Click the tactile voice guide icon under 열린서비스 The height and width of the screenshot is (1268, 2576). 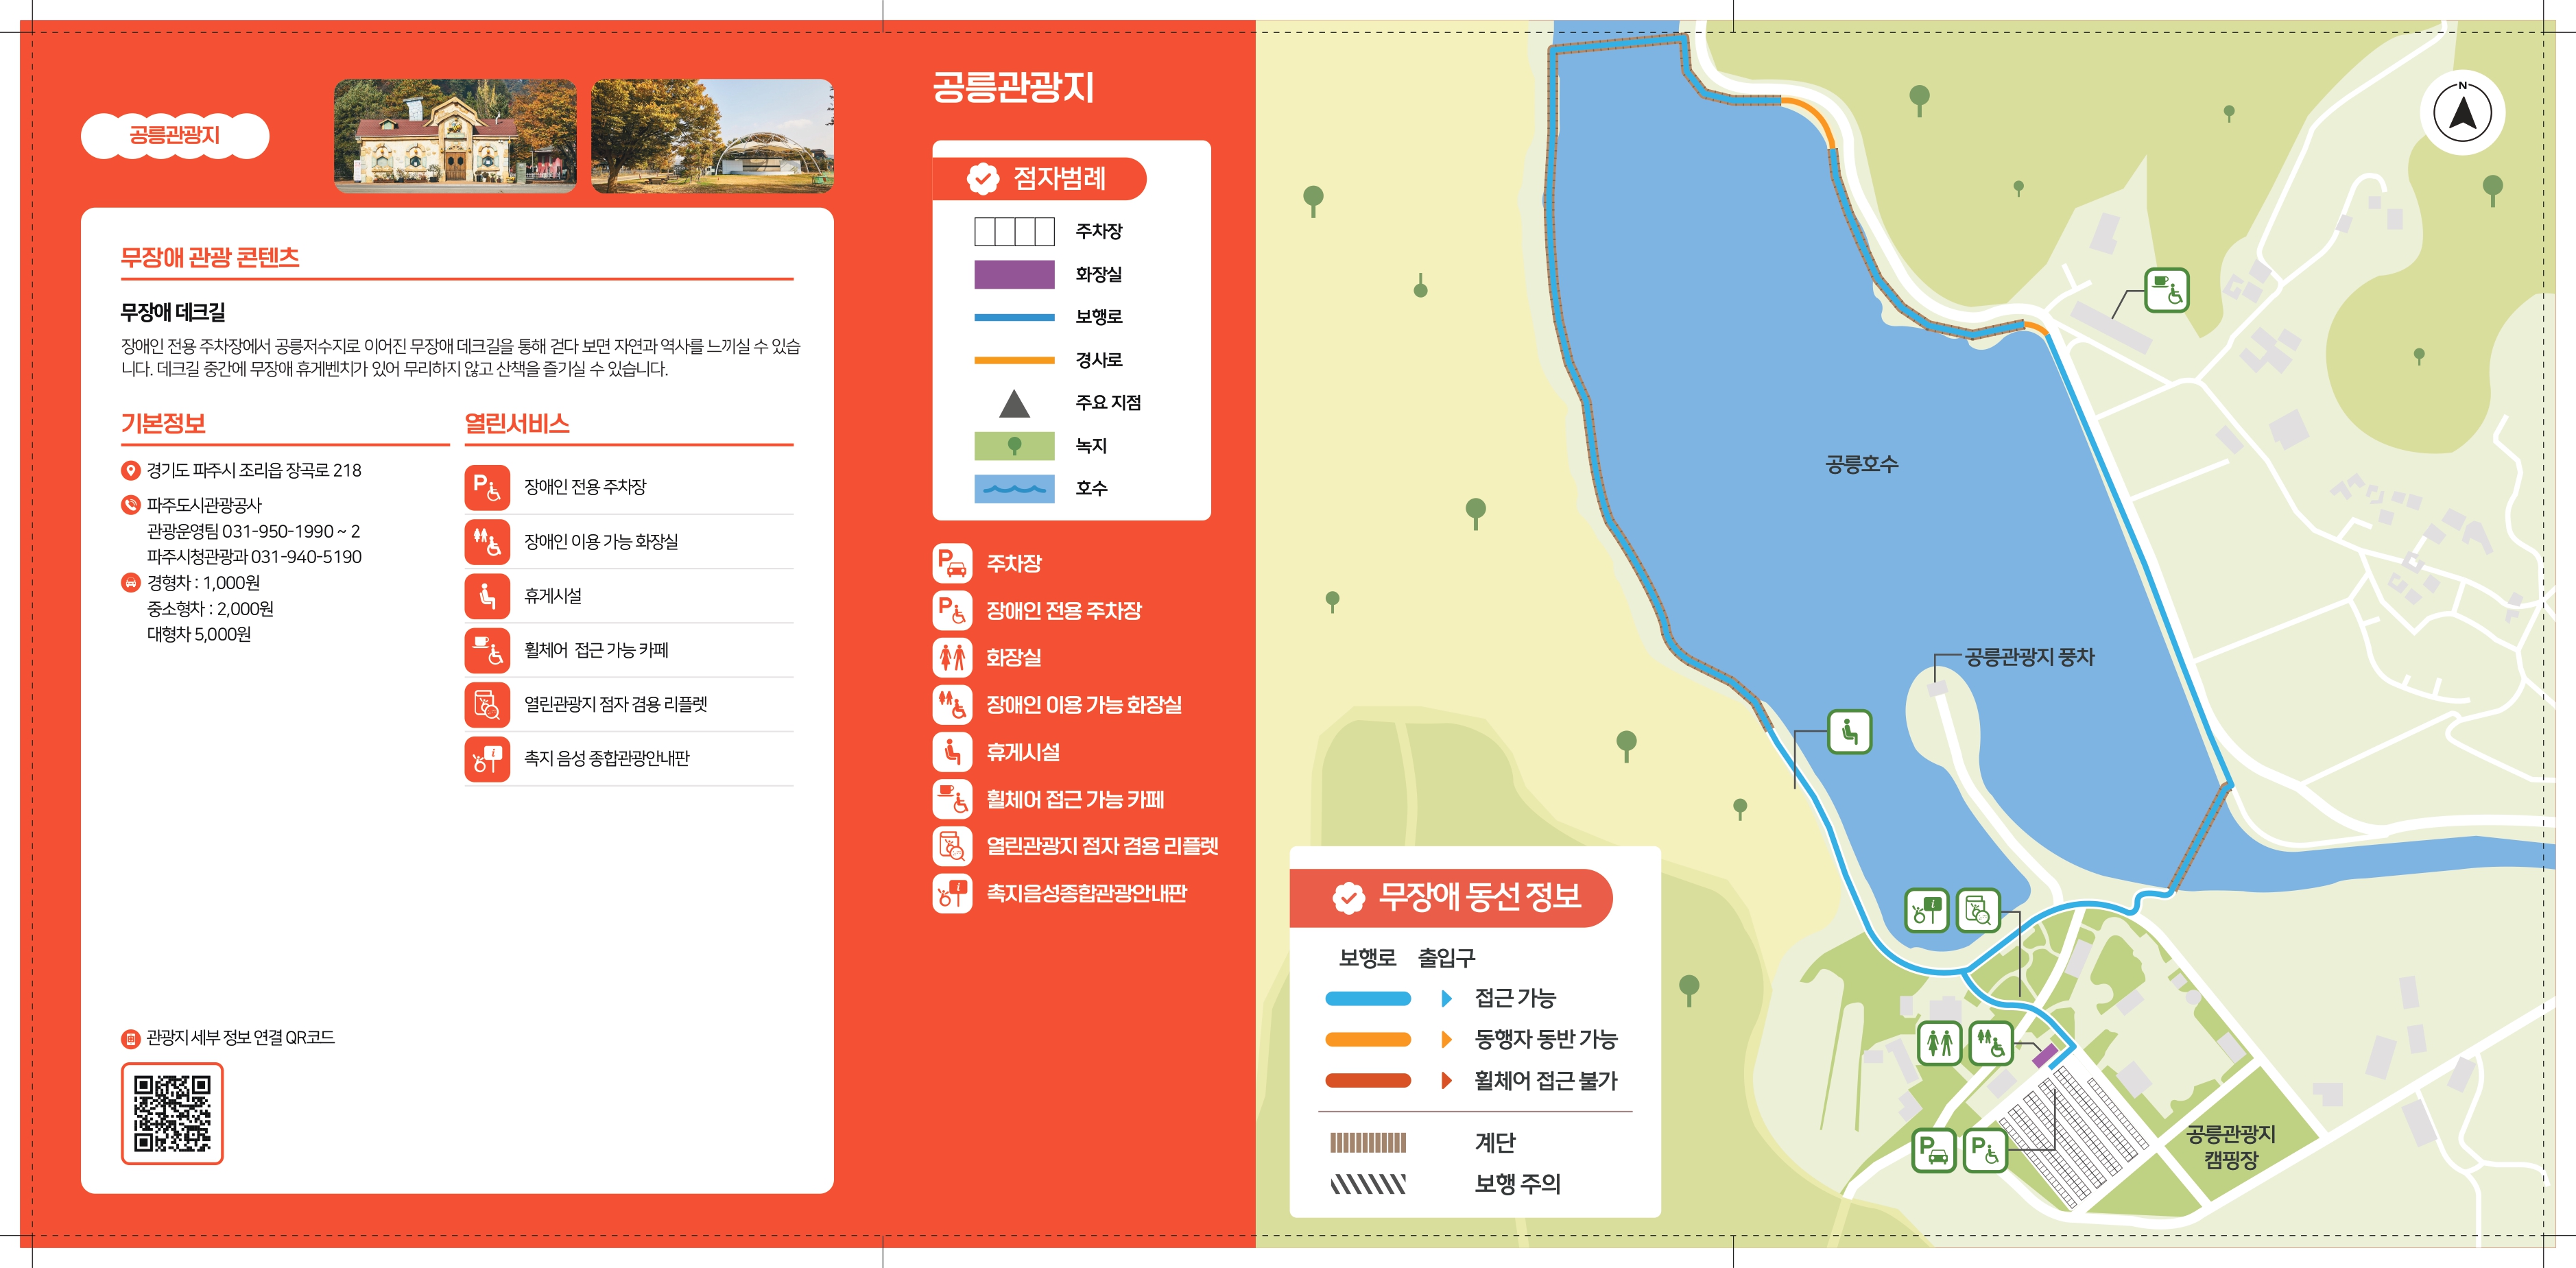pos(487,759)
